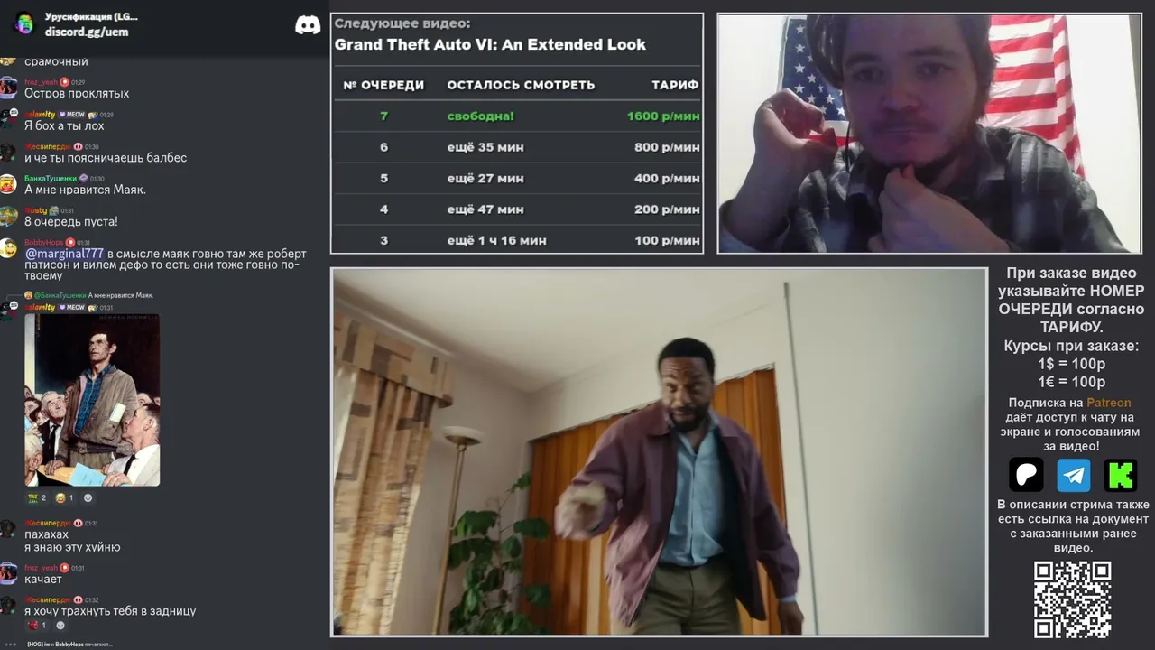1155x650 pixels.
Task: Click the chat message "Остров проклятых"
Action: (x=77, y=93)
